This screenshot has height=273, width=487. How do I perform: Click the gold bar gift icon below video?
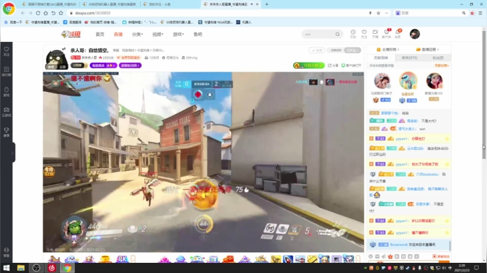[312, 259]
